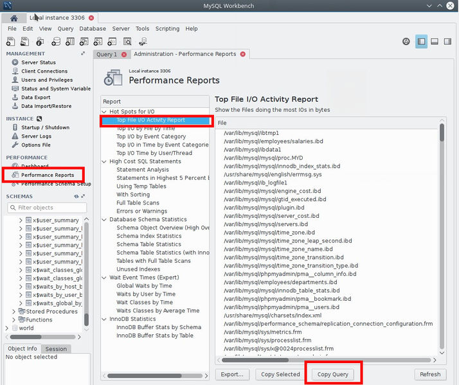459x385 pixels.
Task: Create a new stored procedure icon
Action: (x=98, y=42)
